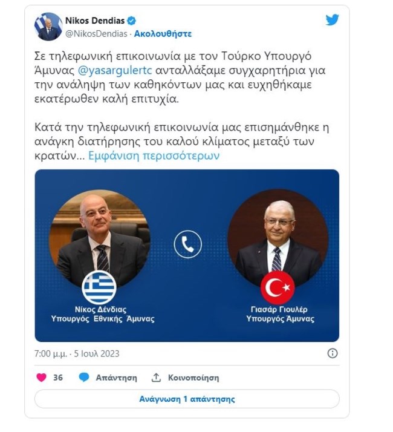Follow via Ακολουθήστε link
This screenshot has width=393, height=432.
coord(163,34)
